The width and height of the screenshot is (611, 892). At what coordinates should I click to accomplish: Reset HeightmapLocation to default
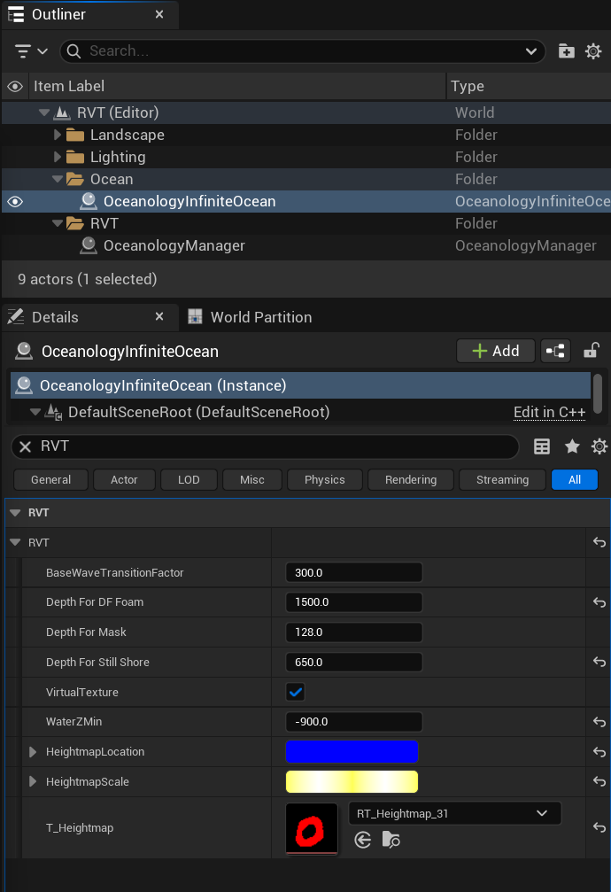[599, 751]
